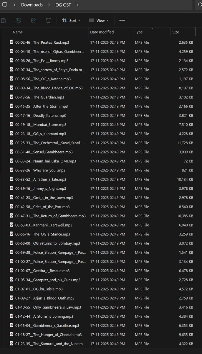
Task: Select 00-08-56__The_OG_s_Katana.mp3
Action: click(43, 79)
